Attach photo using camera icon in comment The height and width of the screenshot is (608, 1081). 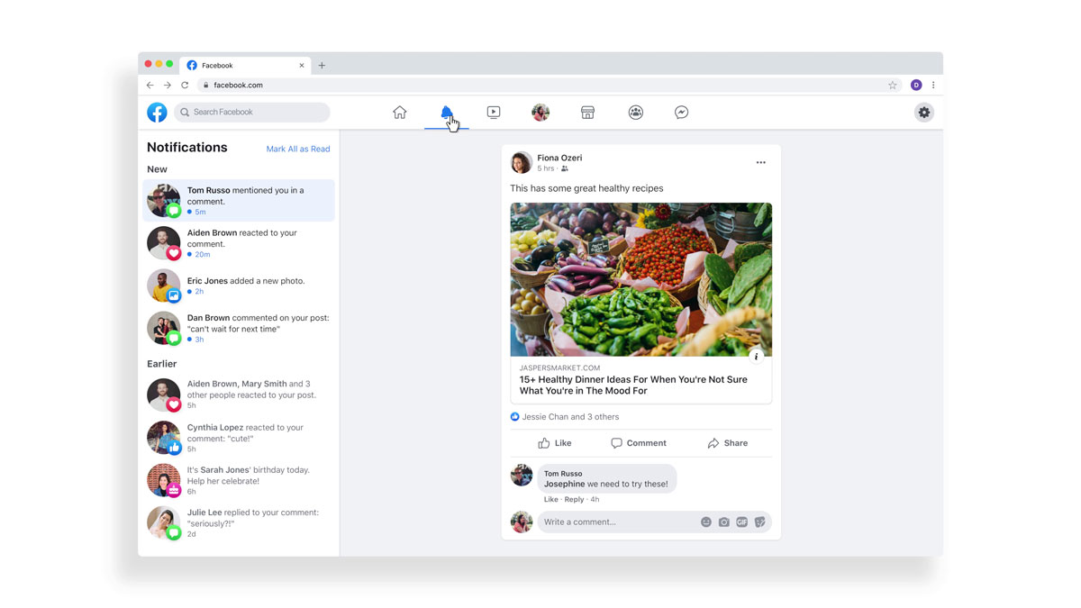tap(724, 522)
